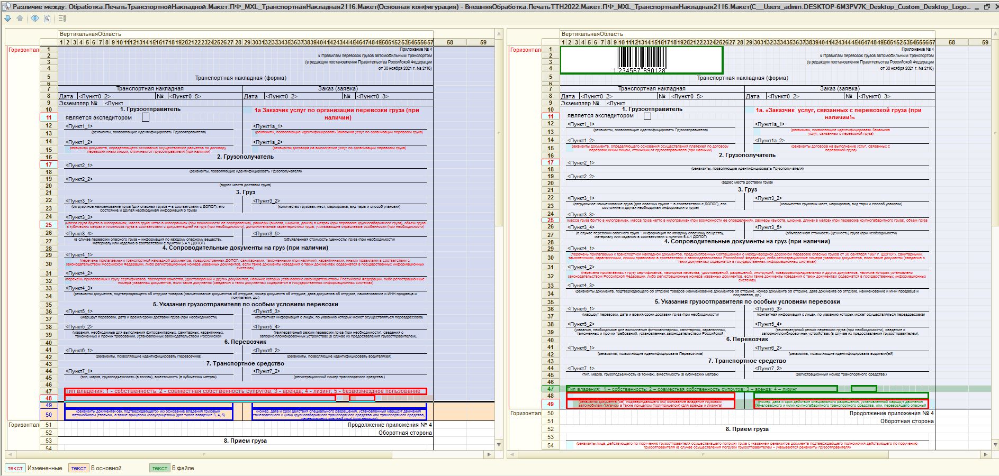Select 'ВертикальнаяОбласть' header in left panel
999x476 pixels.
(91, 34)
